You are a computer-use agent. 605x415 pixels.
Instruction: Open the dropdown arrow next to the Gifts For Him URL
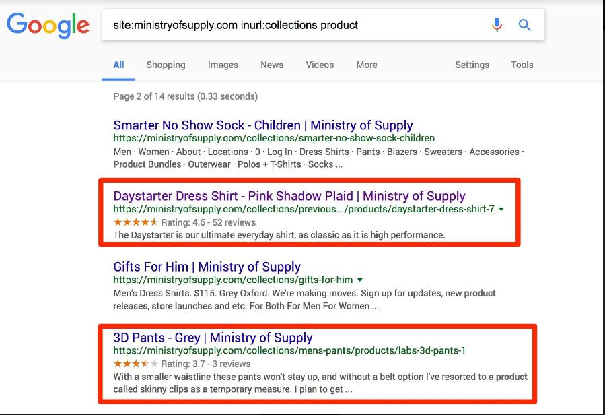click(359, 280)
